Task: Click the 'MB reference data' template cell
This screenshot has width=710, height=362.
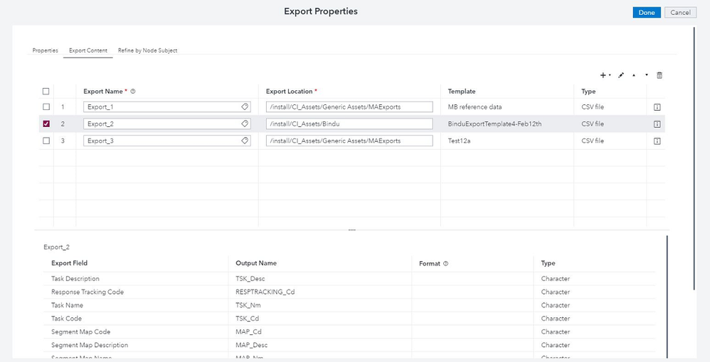Action: 475,107
